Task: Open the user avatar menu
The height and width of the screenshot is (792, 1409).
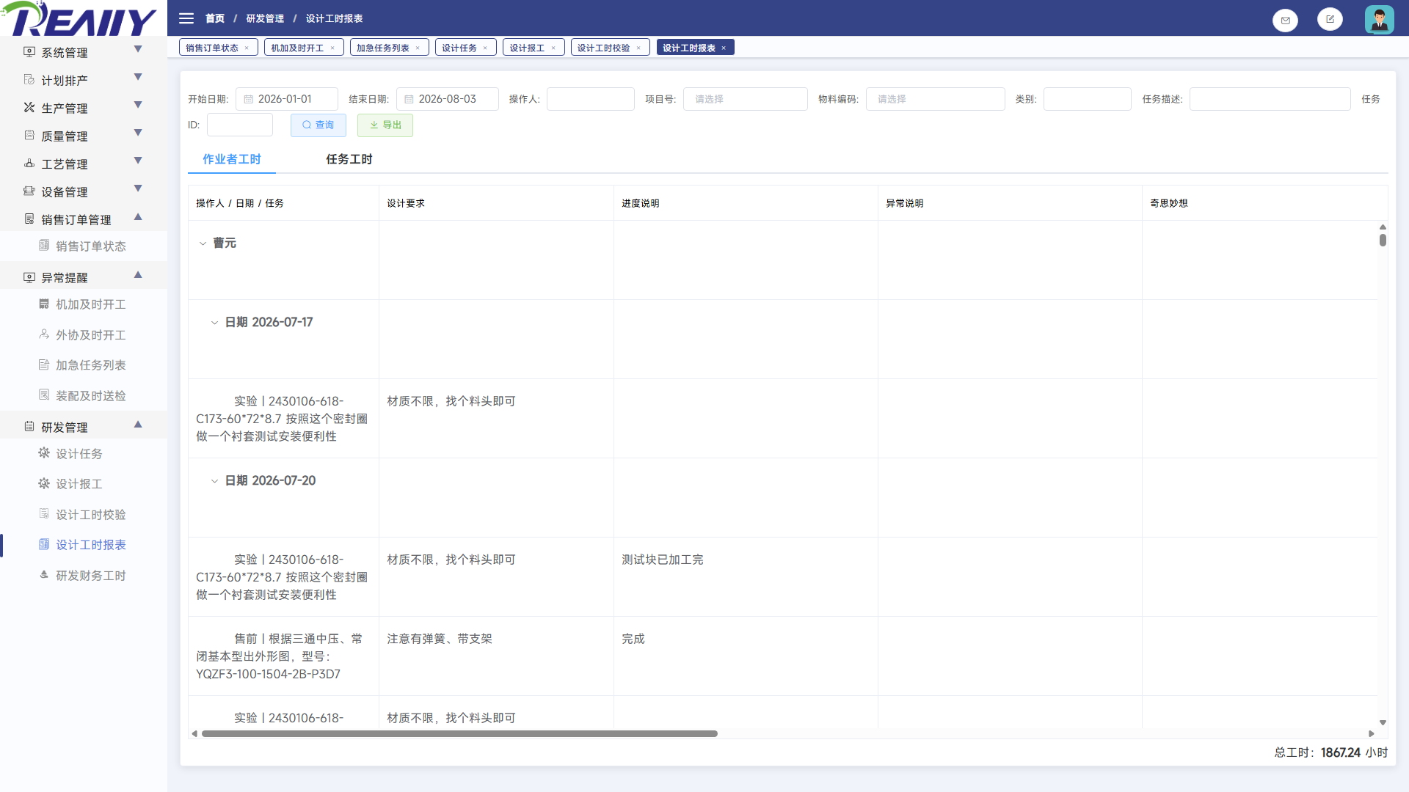Action: click(x=1379, y=19)
